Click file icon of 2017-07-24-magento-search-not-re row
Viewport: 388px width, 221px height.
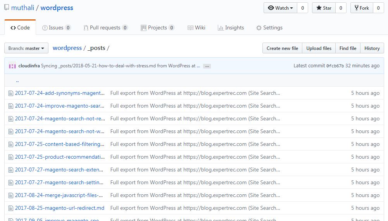click(10, 119)
